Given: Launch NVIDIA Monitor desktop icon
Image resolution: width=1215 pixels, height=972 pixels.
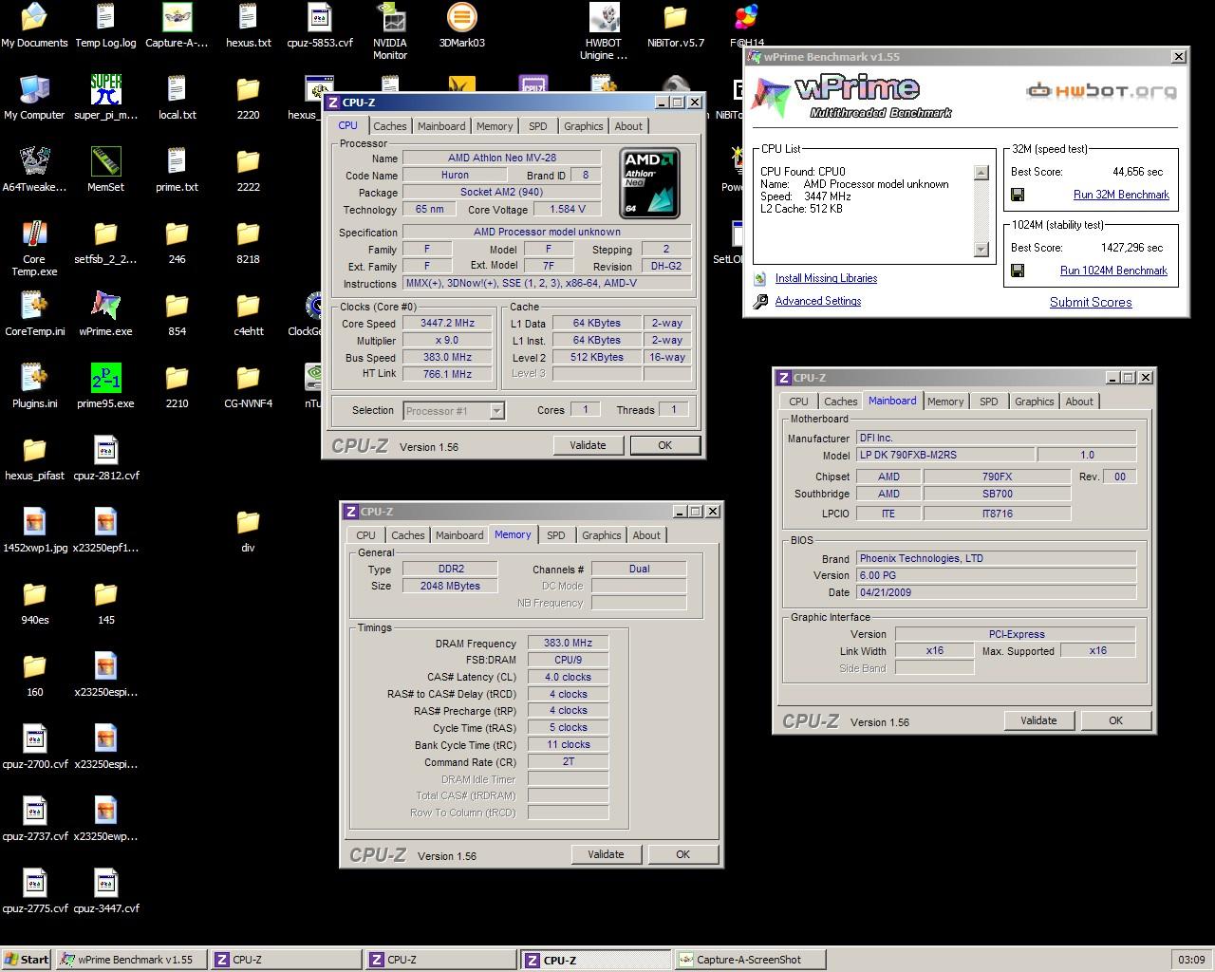Looking at the screenshot, I should coord(390,32).
